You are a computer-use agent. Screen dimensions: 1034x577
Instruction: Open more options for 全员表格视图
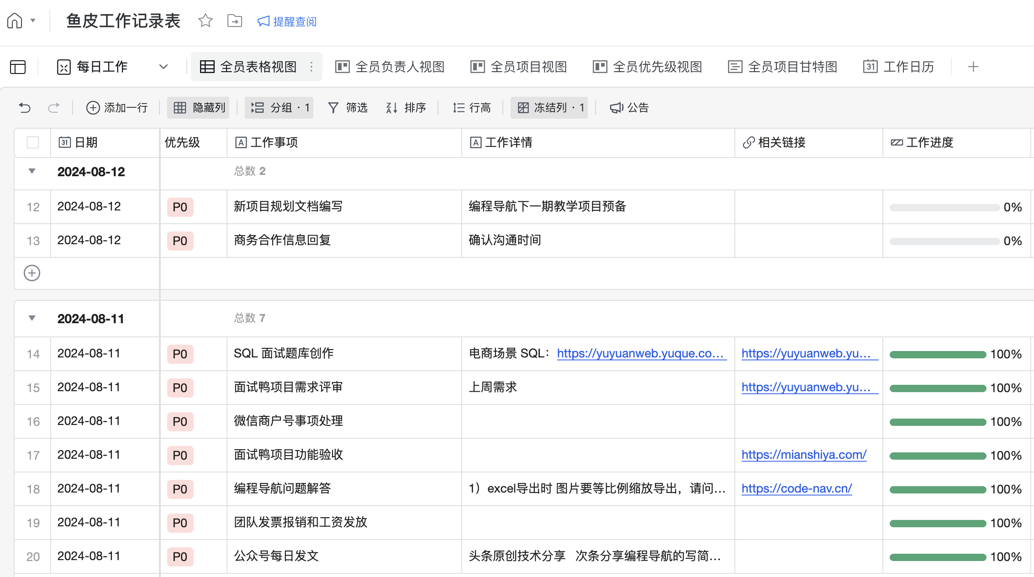311,67
